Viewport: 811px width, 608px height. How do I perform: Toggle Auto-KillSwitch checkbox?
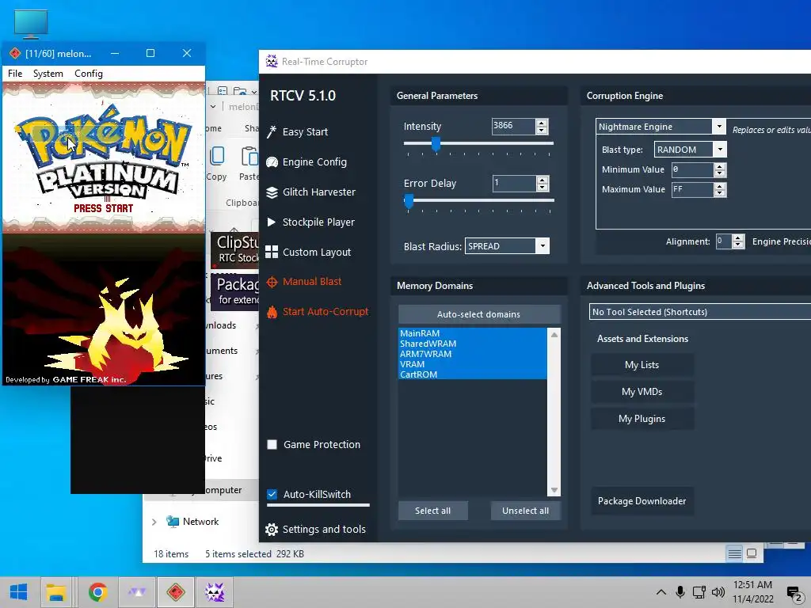(272, 494)
